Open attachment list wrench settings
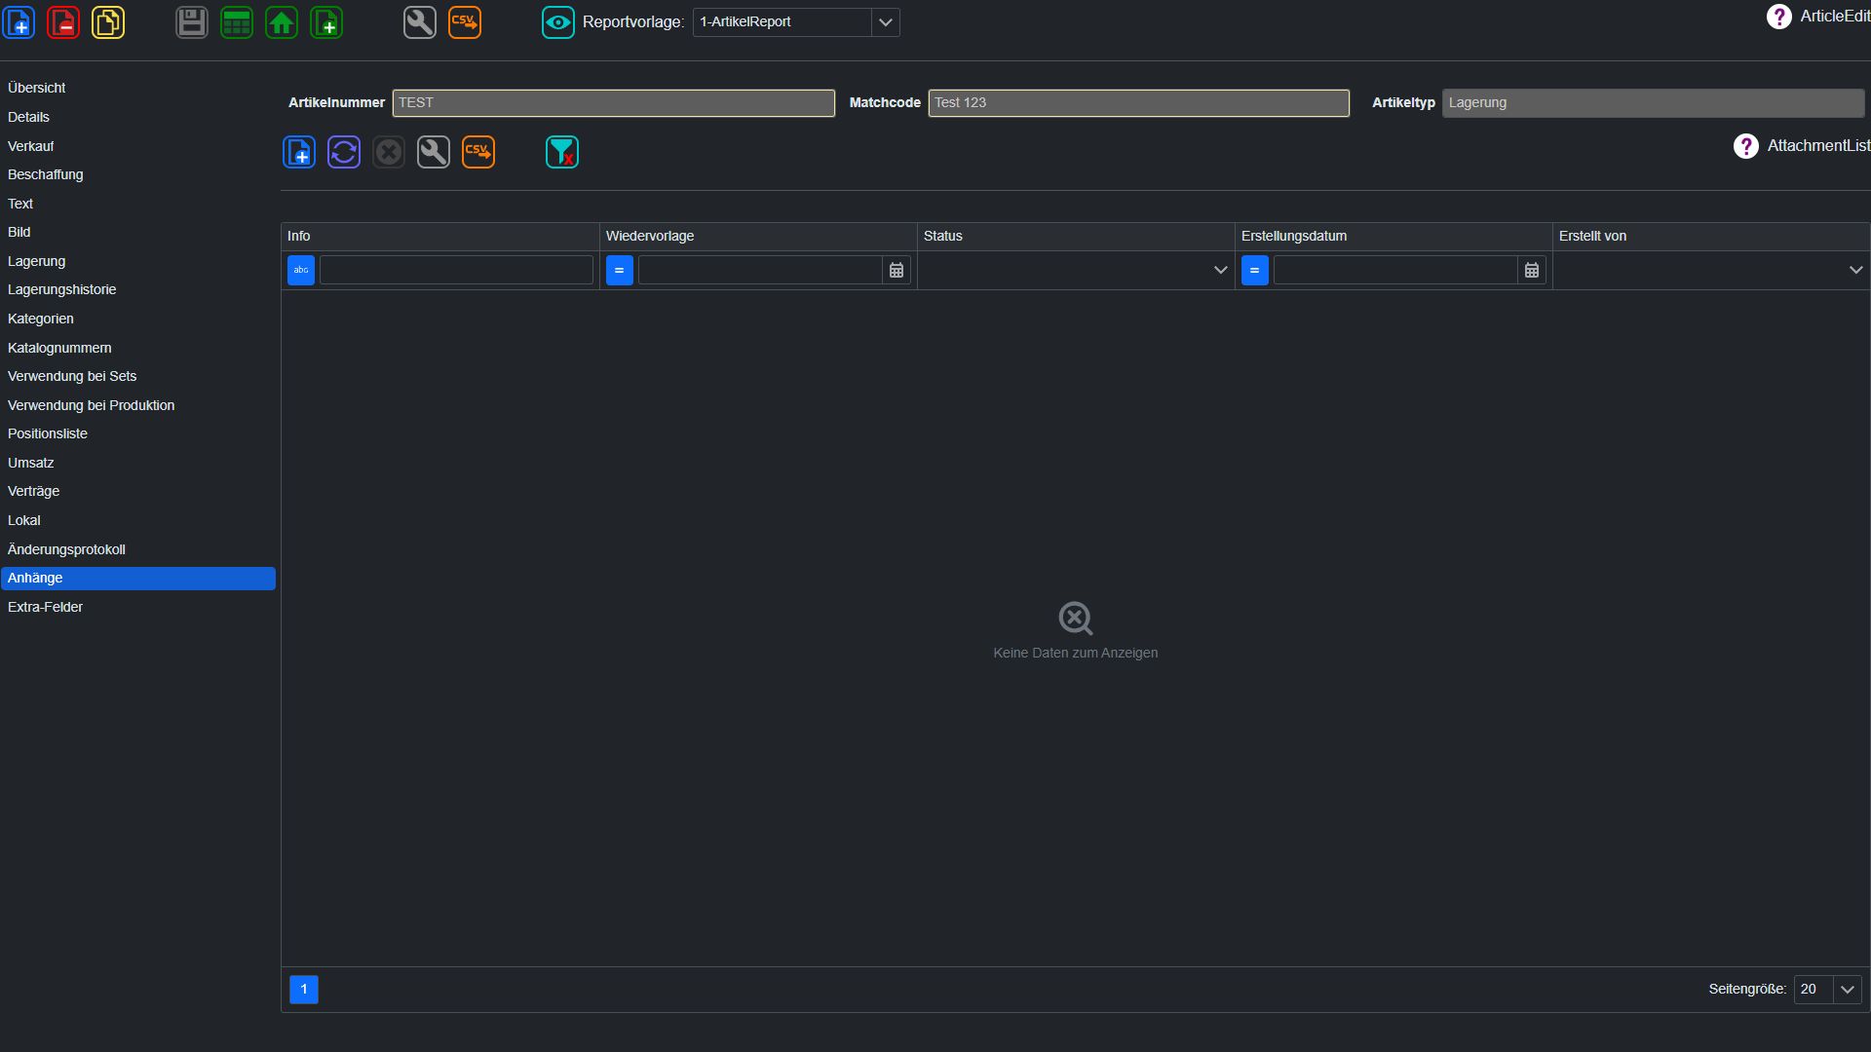Image resolution: width=1871 pixels, height=1052 pixels. click(x=434, y=152)
